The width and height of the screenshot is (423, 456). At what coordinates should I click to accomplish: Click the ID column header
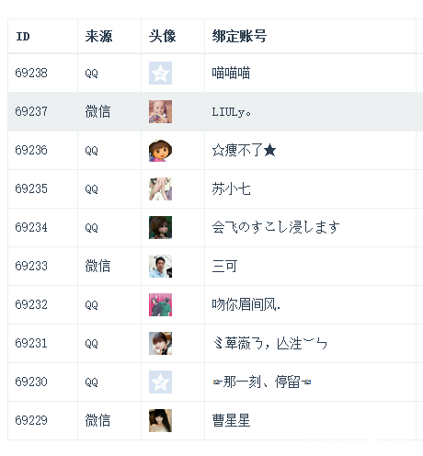coord(23,37)
